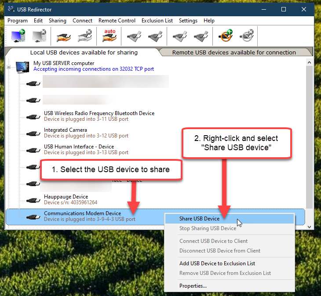
Task: Open the Sharing menu
Action: [57, 21]
